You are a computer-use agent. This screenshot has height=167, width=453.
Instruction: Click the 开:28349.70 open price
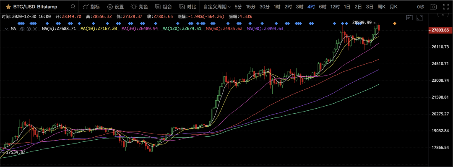(x=69, y=16)
